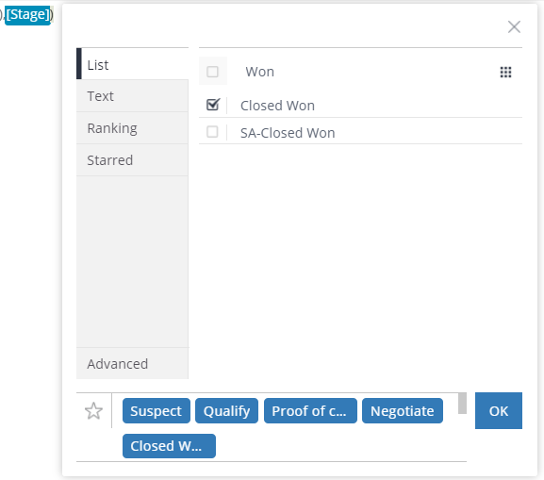Screen dimensions: 544x480
Task: Select the Suspect filter tag
Action: (157, 410)
